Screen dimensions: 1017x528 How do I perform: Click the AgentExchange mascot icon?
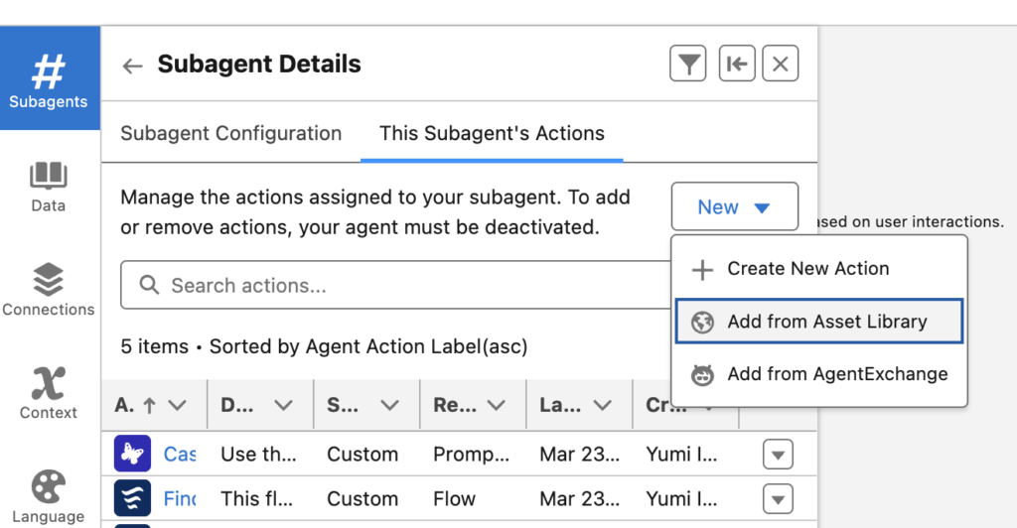702,374
